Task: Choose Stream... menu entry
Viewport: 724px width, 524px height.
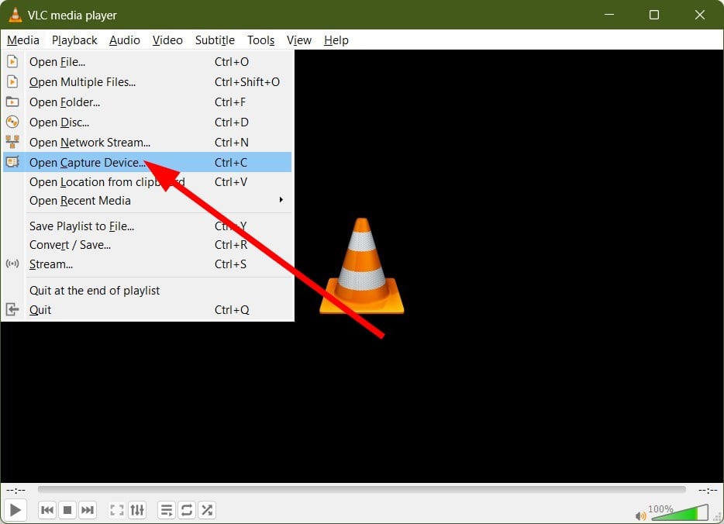Action: [x=147, y=264]
